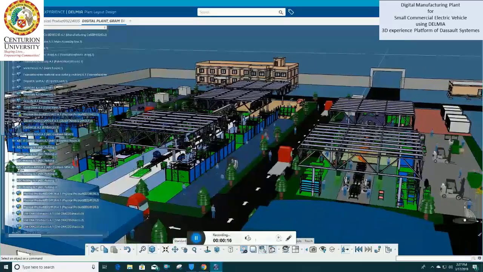Jump to previous step rewind icon

pyautogui.click(x=358, y=249)
